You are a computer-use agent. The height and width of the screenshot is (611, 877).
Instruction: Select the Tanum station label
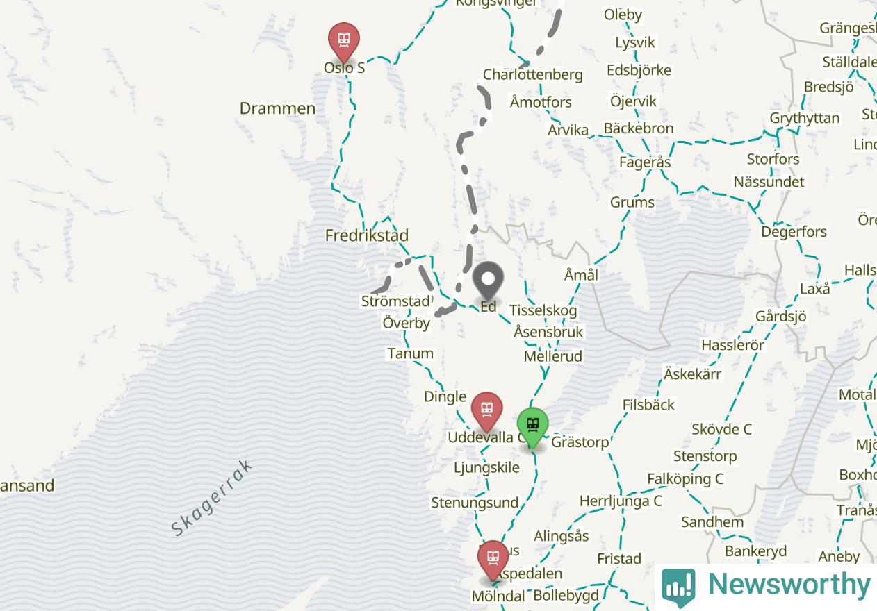click(411, 353)
